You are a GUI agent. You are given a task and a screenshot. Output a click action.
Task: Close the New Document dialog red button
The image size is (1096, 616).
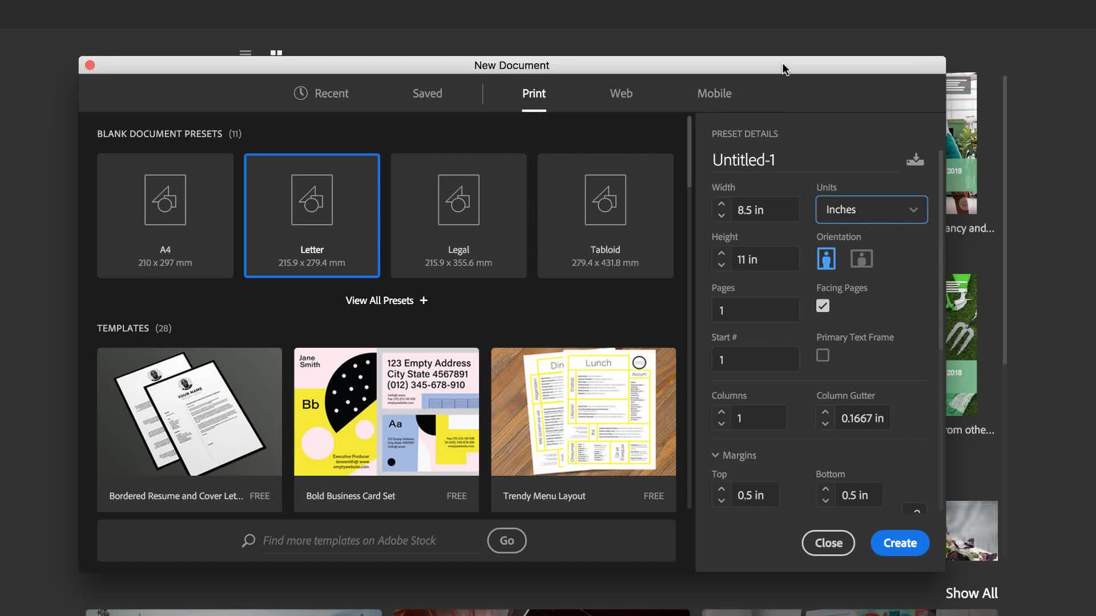click(x=90, y=65)
